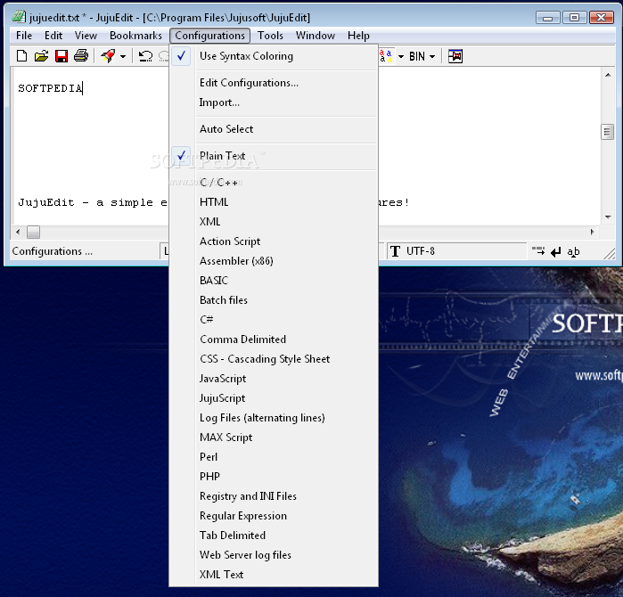Toggle Use Syntax Coloring
This screenshot has width=623, height=597.
tap(274, 56)
